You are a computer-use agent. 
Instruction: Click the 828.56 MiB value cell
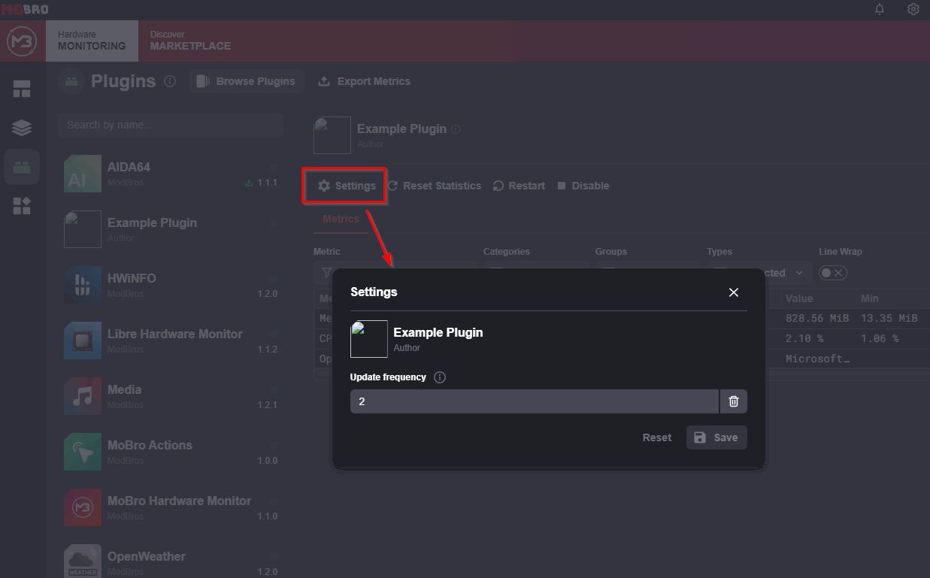click(x=817, y=318)
